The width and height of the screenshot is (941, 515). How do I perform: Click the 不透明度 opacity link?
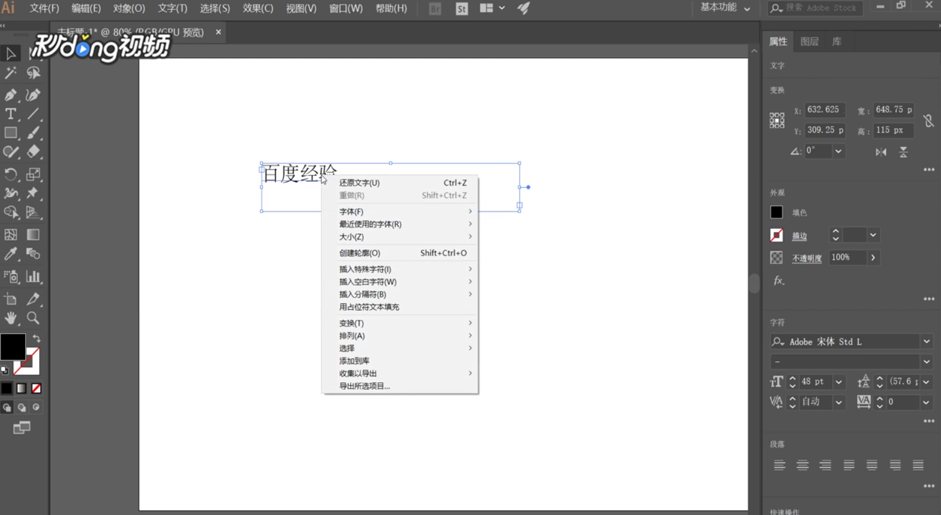(x=807, y=258)
